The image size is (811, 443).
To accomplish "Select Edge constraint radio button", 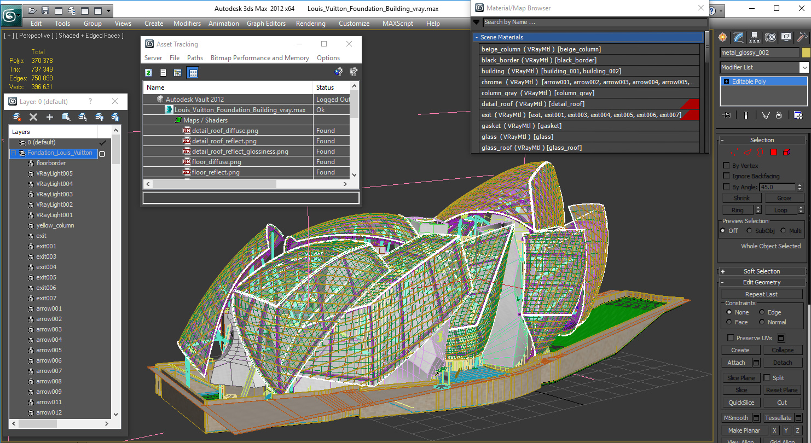I will (762, 312).
